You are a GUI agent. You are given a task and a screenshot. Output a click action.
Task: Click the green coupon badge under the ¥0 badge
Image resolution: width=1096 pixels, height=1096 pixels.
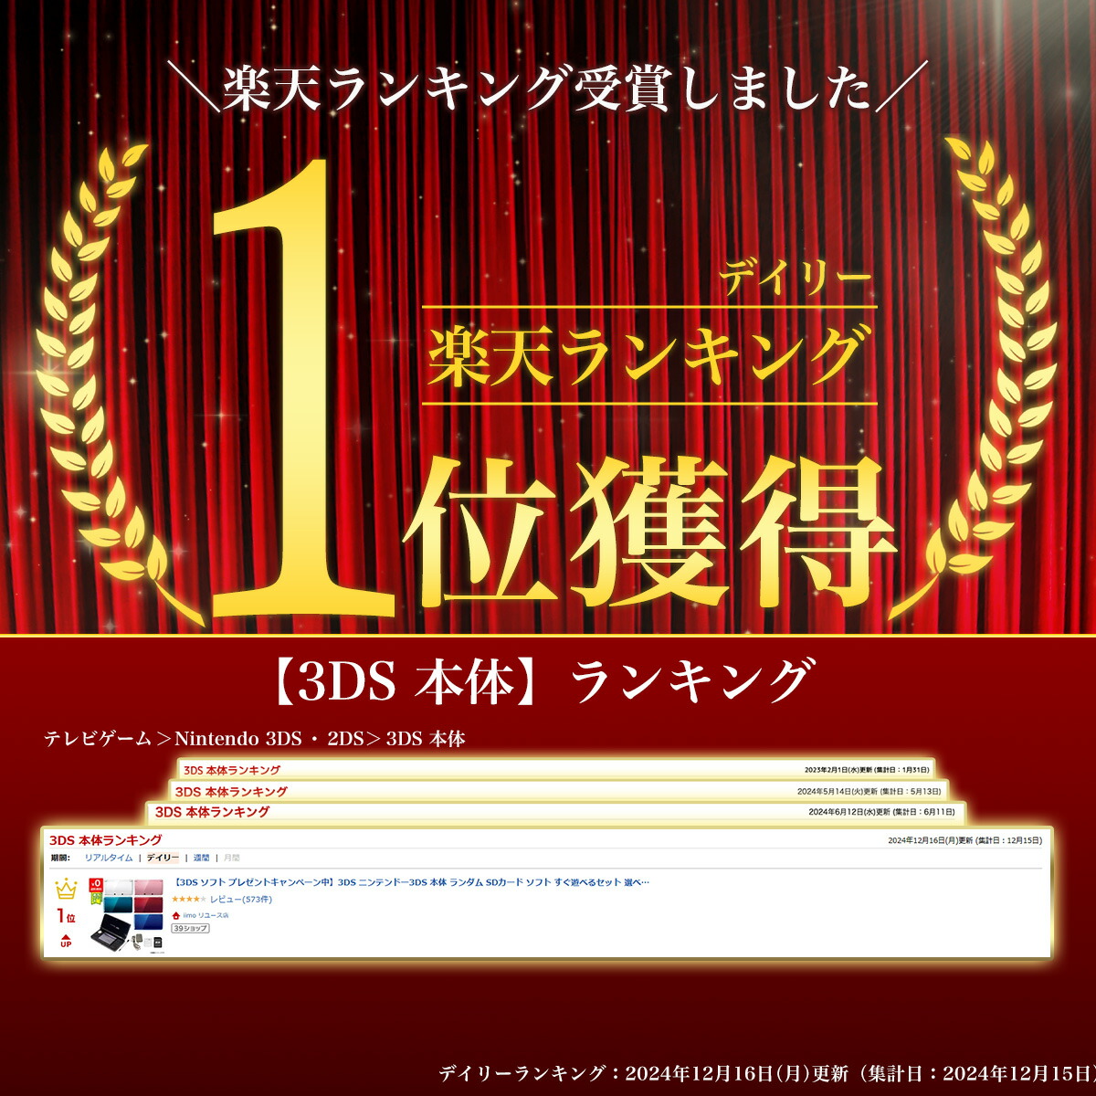click(x=94, y=900)
